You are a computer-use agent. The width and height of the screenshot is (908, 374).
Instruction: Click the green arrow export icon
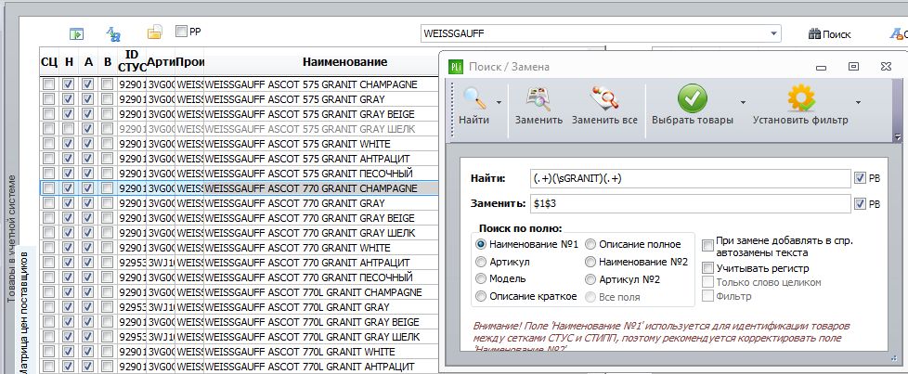click(x=76, y=33)
